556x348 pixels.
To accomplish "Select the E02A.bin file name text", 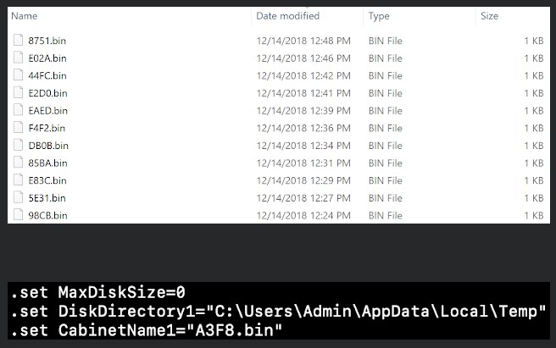I will (x=47, y=58).
